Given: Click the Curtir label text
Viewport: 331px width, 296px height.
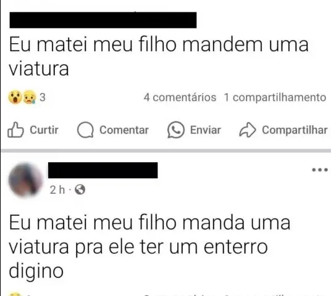Looking at the screenshot, I should [x=44, y=130].
